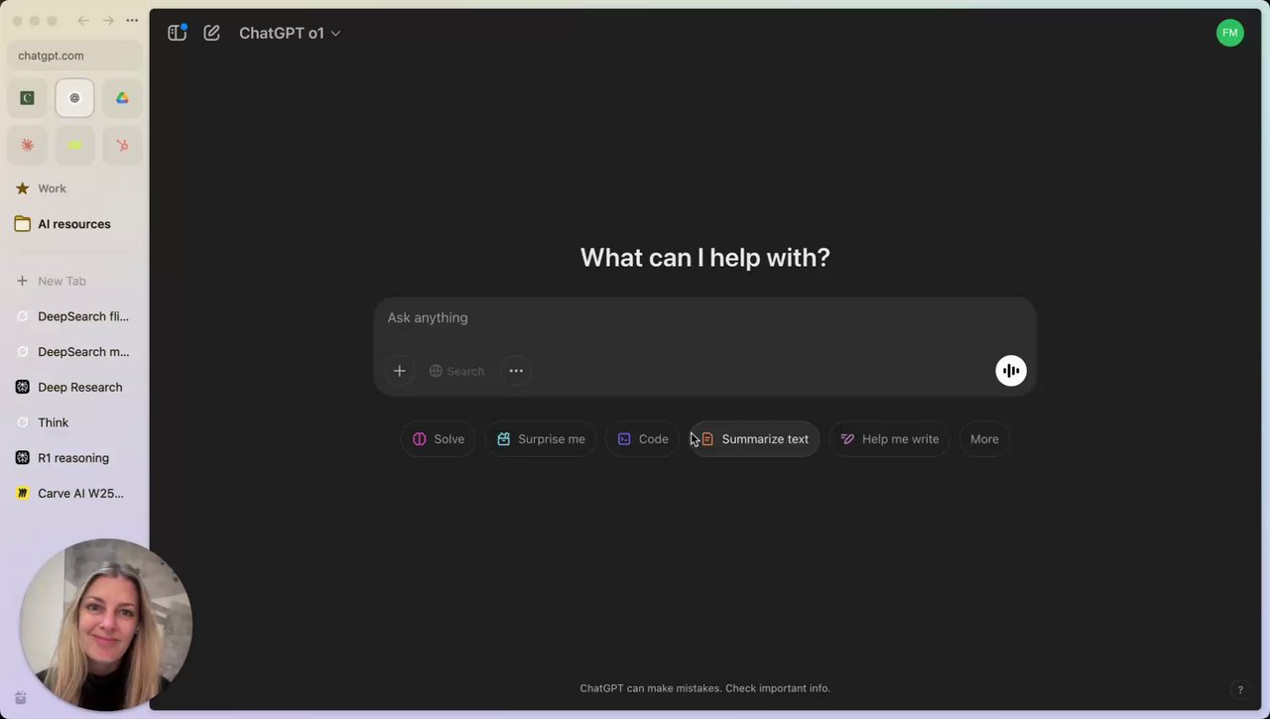Choose the Solve suggestion chip

pos(439,439)
